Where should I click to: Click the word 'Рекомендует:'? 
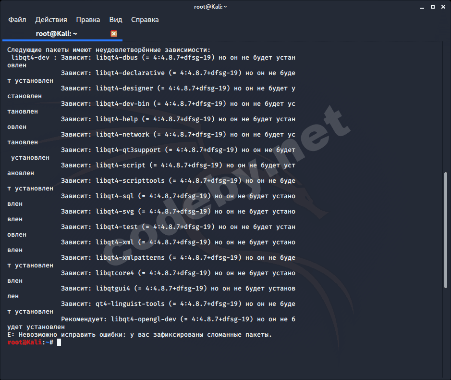pos(84,319)
